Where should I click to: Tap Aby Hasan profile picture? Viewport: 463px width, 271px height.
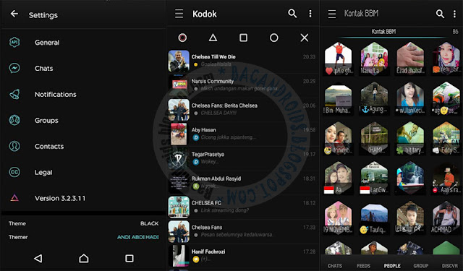179,134
